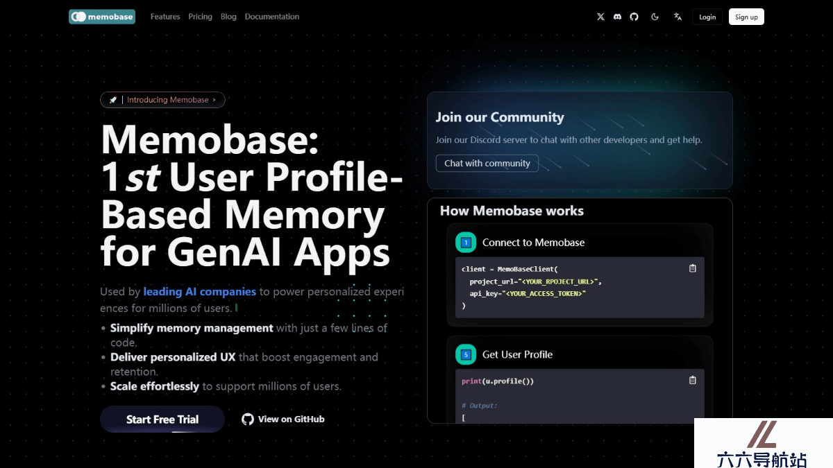
Task: Click the 'Connect to Memobase' step title
Action: pyautogui.click(x=533, y=243)
